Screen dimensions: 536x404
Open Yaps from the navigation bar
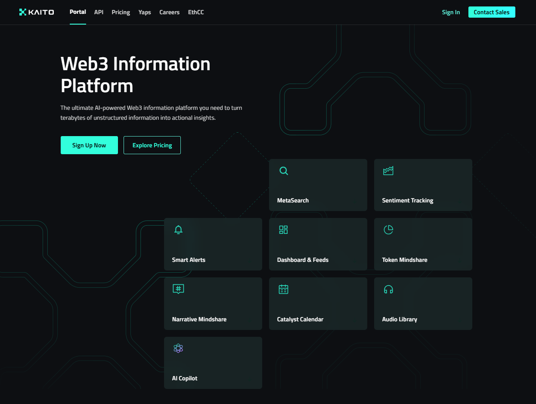145,12
